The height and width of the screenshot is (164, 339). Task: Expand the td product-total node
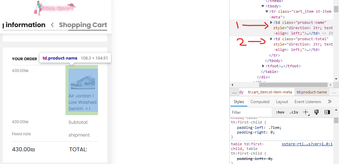(x=271, y=39)
